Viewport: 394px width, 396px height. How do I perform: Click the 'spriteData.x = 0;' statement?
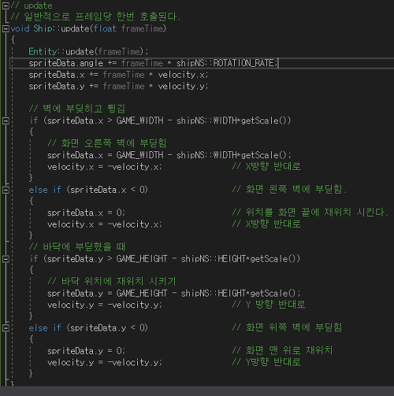[86, 213]
